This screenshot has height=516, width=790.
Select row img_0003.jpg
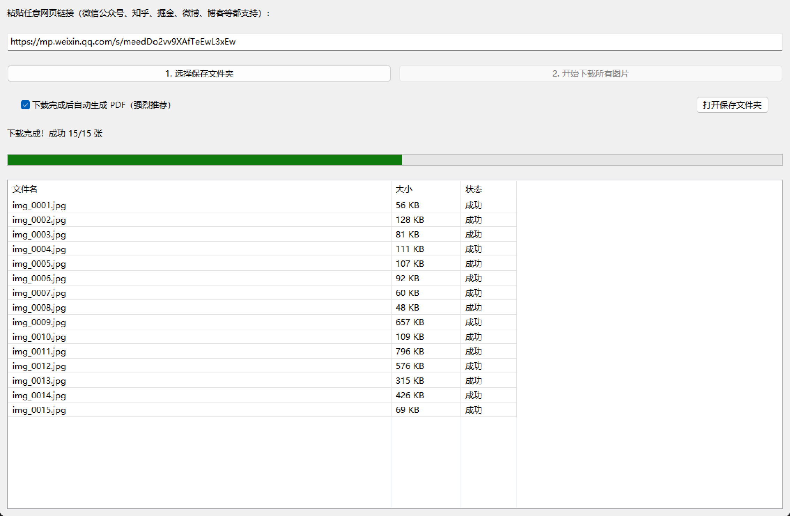(39, 235)
